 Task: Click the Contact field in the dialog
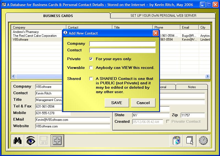(x=123, y=51)
